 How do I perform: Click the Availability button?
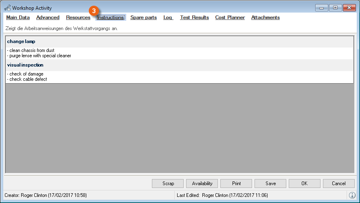[x=202, y=184]
